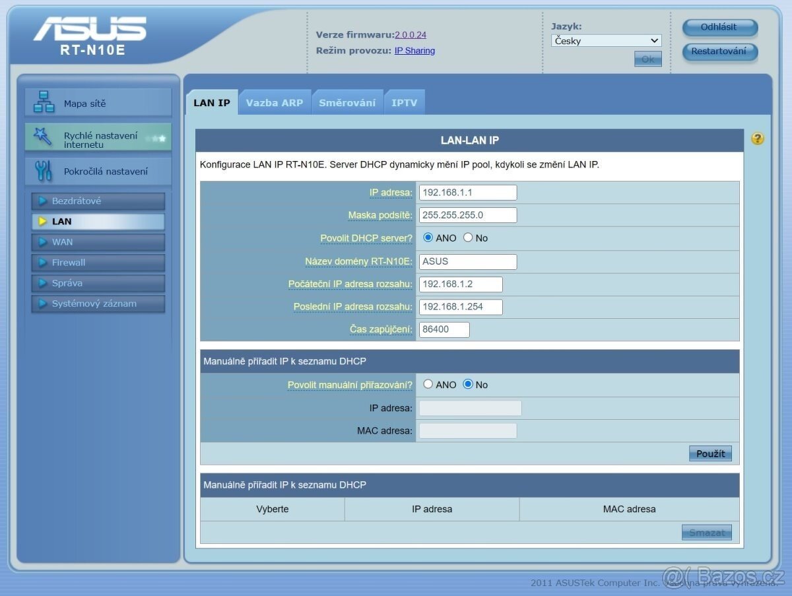Click the grayed Smazat delete button

point(706,532)
